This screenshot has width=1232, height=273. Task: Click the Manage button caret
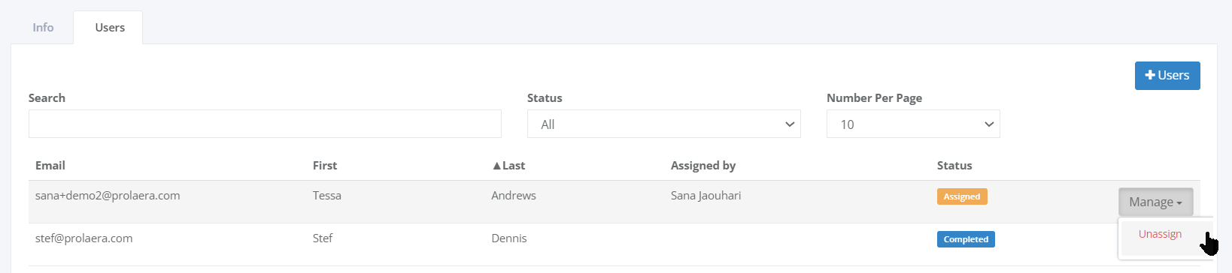point(1179,203)
